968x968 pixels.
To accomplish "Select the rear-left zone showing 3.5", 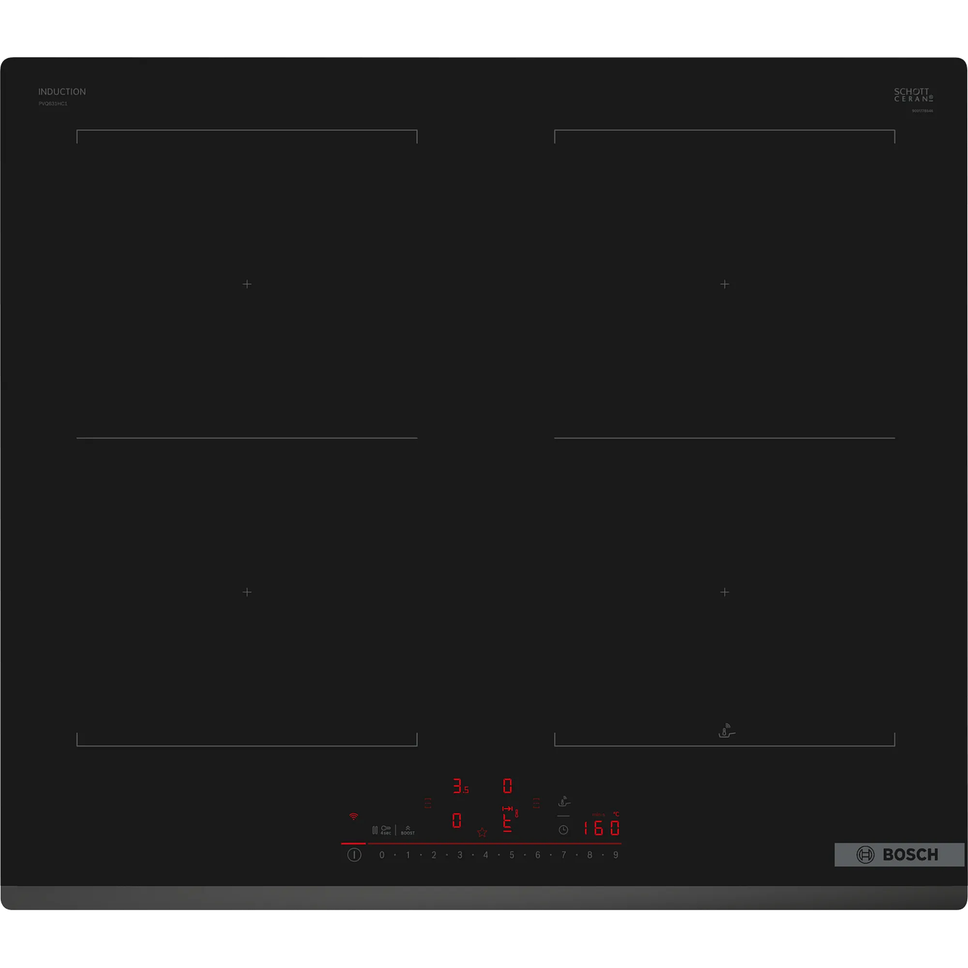I will tap(460, 786).
